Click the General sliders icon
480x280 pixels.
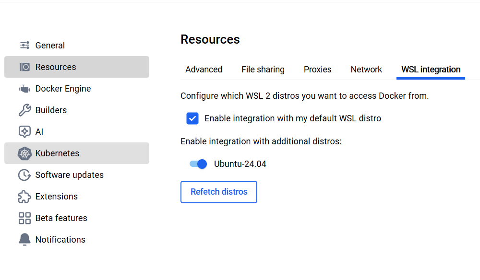pos(24,45)
